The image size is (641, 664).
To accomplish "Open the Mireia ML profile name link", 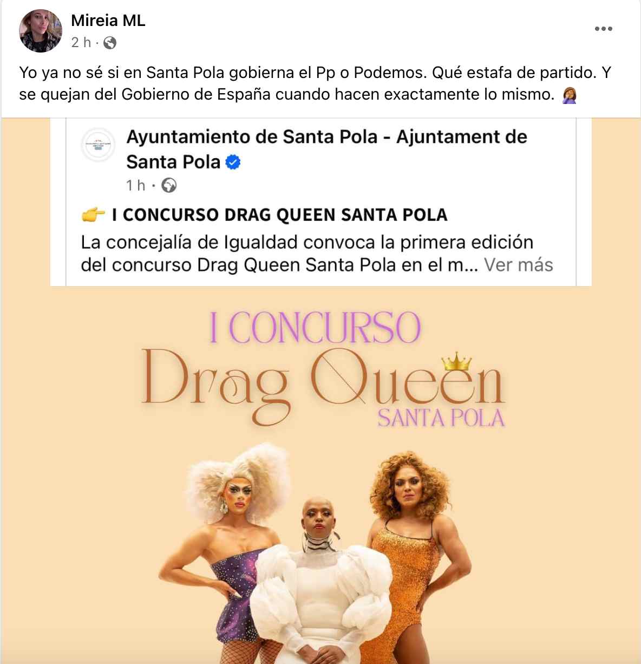I will point(108,21).
